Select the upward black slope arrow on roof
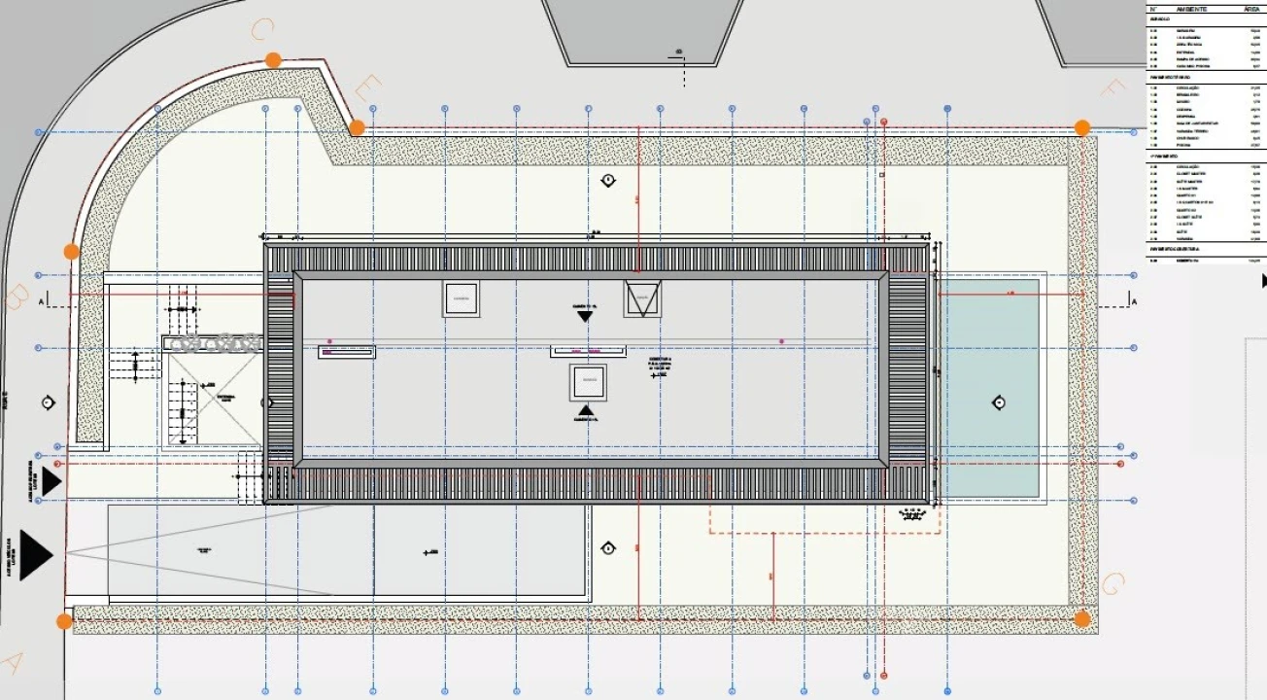This screenshot has width=1267, height=700. [586, 411]
